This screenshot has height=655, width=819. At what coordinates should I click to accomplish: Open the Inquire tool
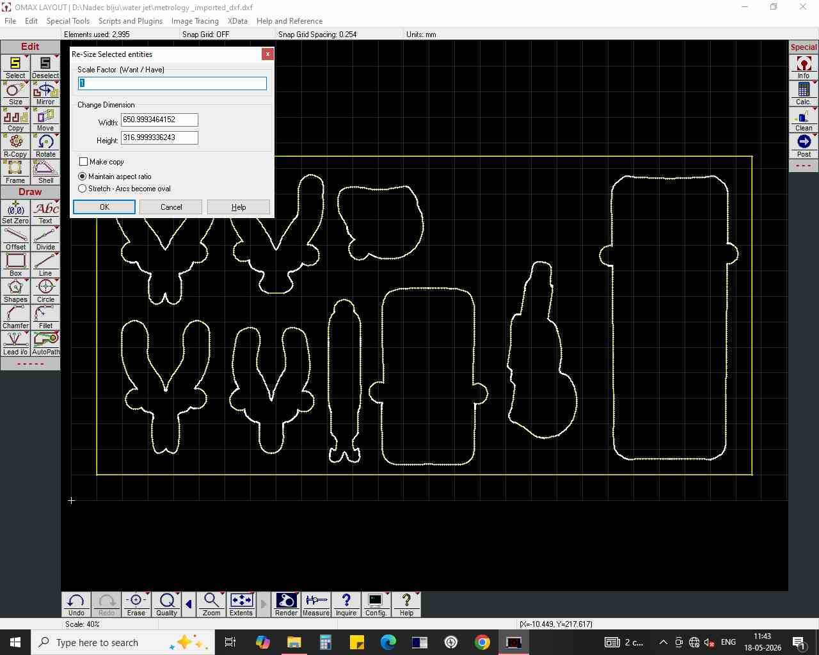346,604
